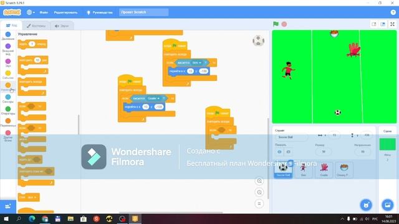Reset workspace zoom to default

pyautogui.click(x=259, y=203)
